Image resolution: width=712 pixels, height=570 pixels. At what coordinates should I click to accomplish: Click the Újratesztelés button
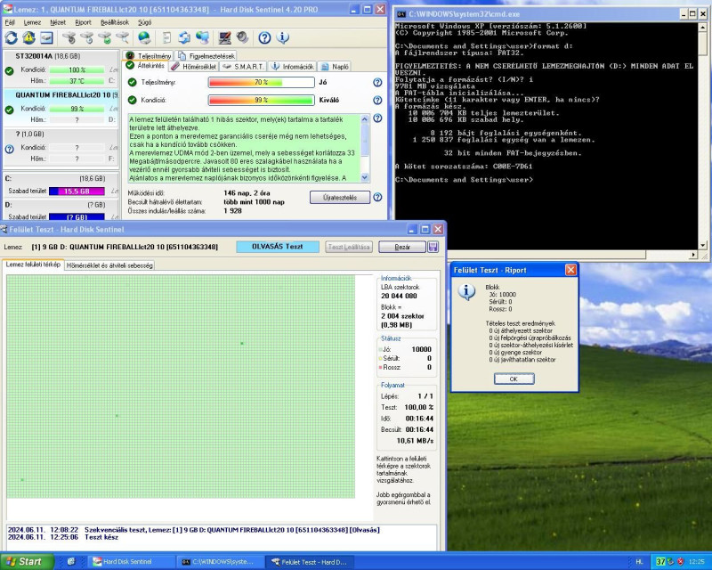[x=340, y=198]
